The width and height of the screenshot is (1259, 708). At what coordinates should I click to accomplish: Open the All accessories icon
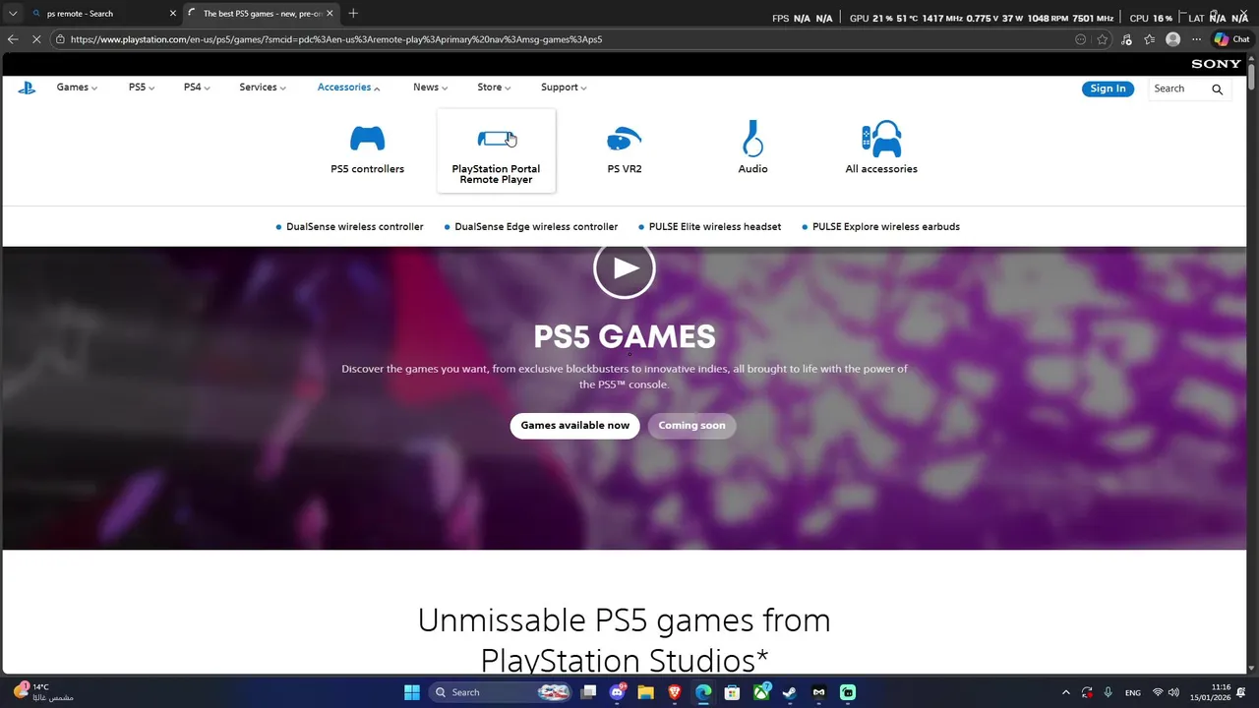click(x=881, y=139)
